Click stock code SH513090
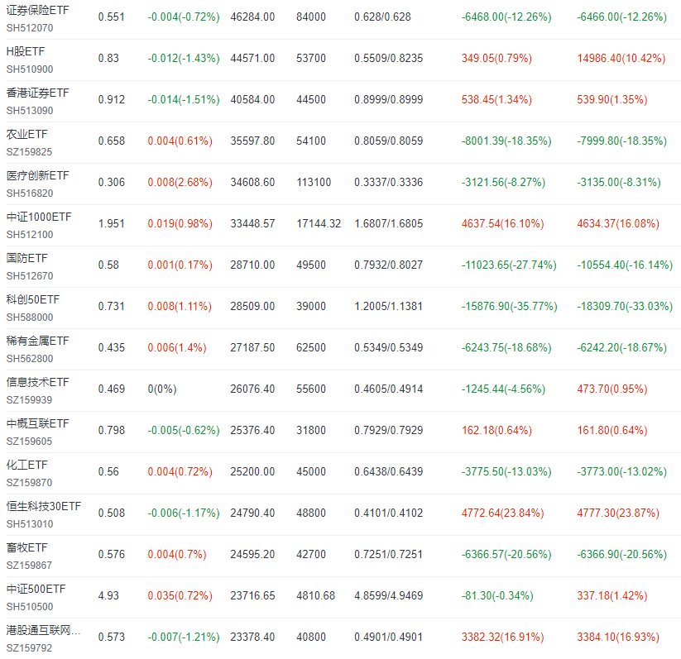The image size is (681, 659). click(x=30, y=110)
